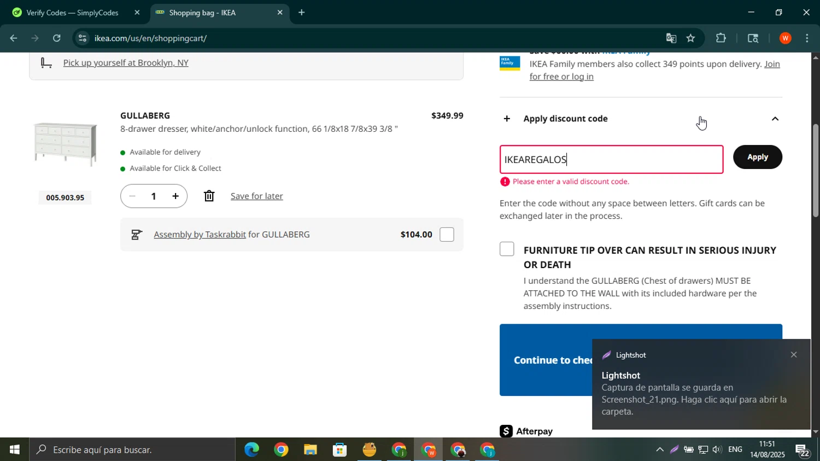Click the ENG language indicator
Viewport: 820px width, 461px height.
(735, 450)
